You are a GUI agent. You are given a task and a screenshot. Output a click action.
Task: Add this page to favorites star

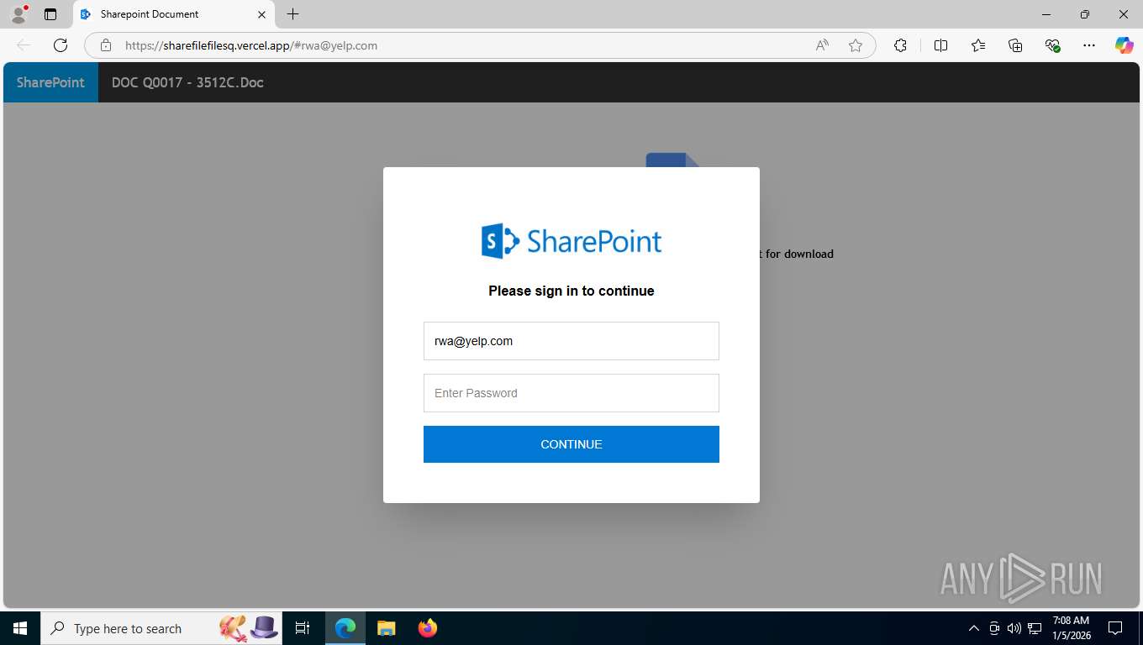pos(856,45)
